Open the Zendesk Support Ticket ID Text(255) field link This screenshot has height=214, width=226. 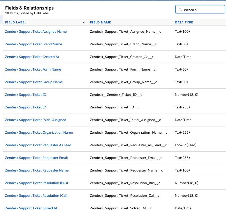pos(26,107)
